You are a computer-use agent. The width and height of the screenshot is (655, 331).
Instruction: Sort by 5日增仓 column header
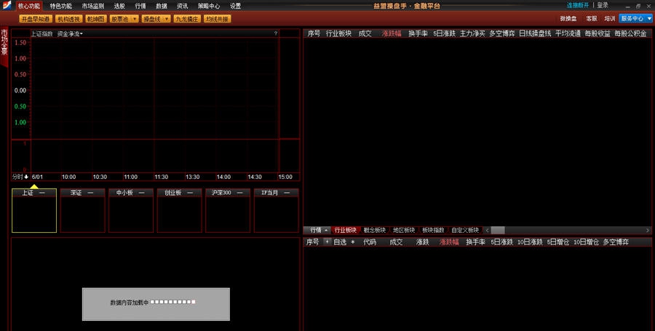pyautogui.click(x=557, y=242)
